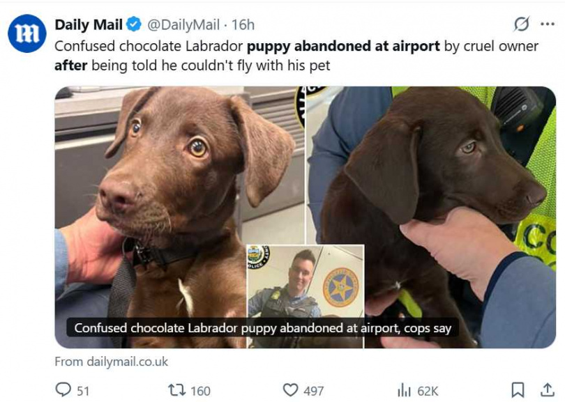Bookmark this Daily Mail post
565x402 pixels.
(518, 389)
